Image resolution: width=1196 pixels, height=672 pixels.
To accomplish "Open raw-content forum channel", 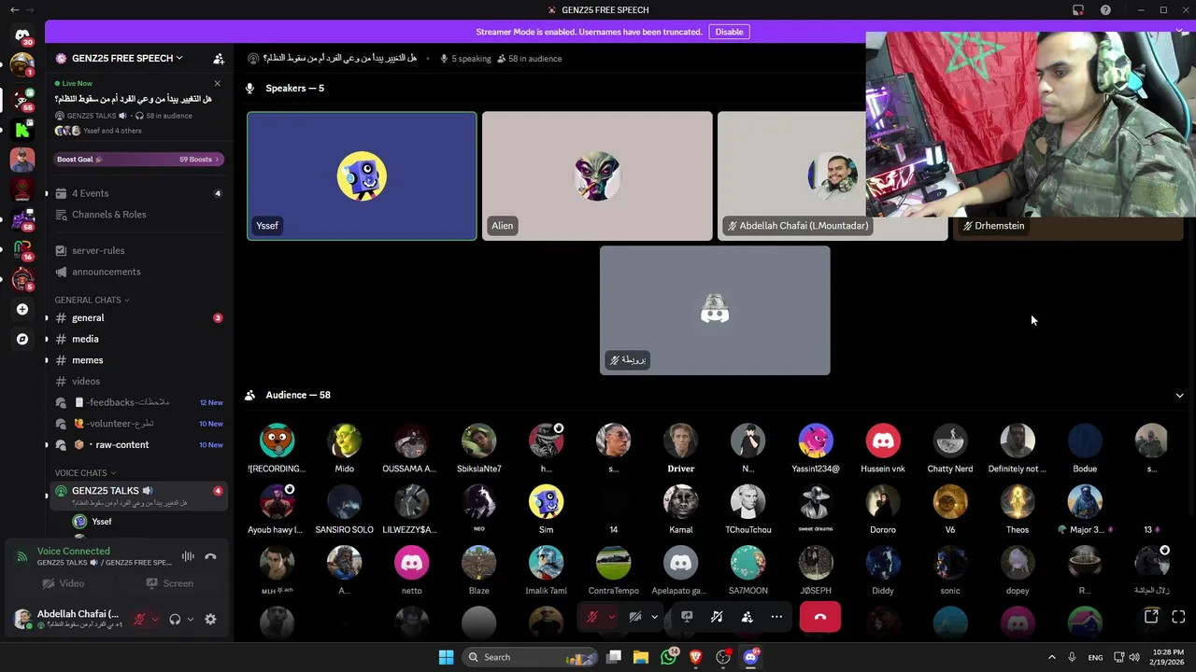I will (x=138, y=445).
